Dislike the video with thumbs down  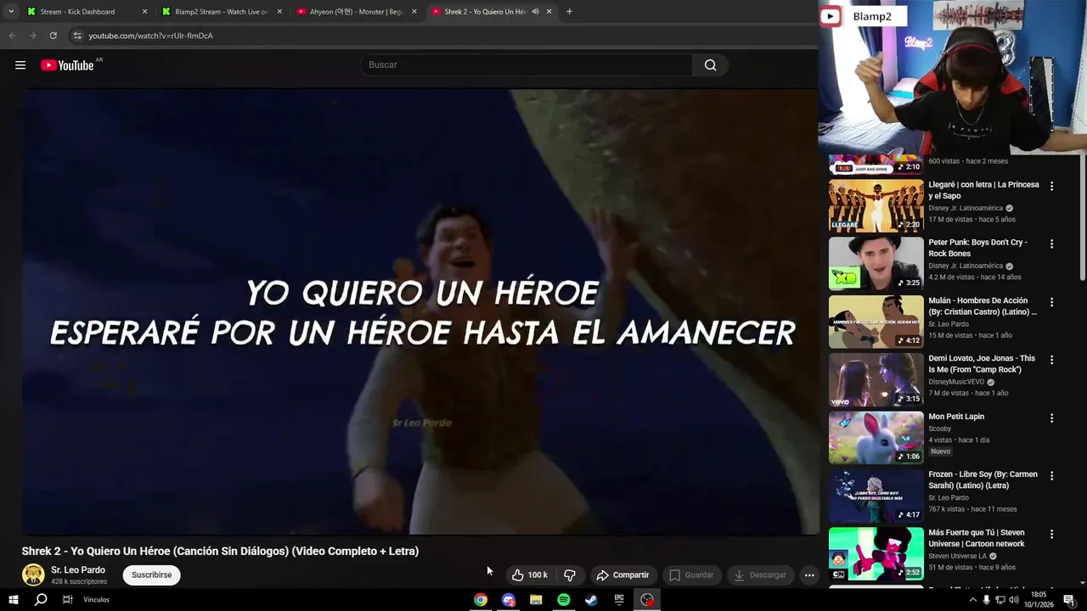click(570, 575)
